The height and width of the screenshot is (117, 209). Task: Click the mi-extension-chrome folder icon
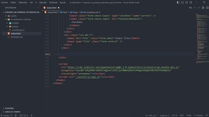(x=9, y=19)
